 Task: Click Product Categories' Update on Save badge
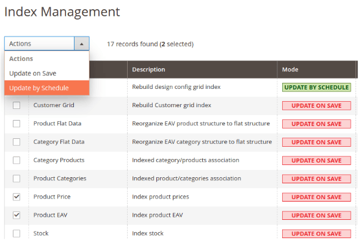[316, 179]
